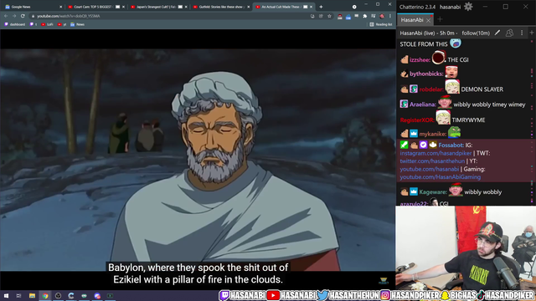Image resolution: width=536 pixels, height=301 pixels.
Task: Click username mykanike in chat
Action: (432, 134)
